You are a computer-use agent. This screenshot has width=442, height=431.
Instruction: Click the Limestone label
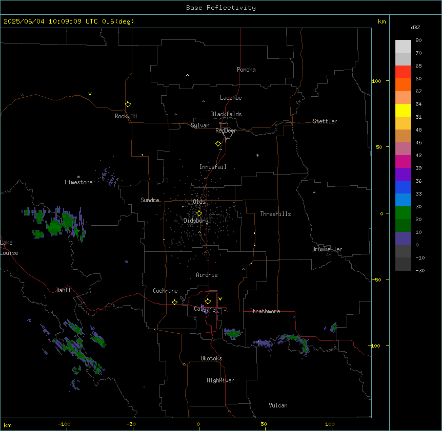click(78, 182)
